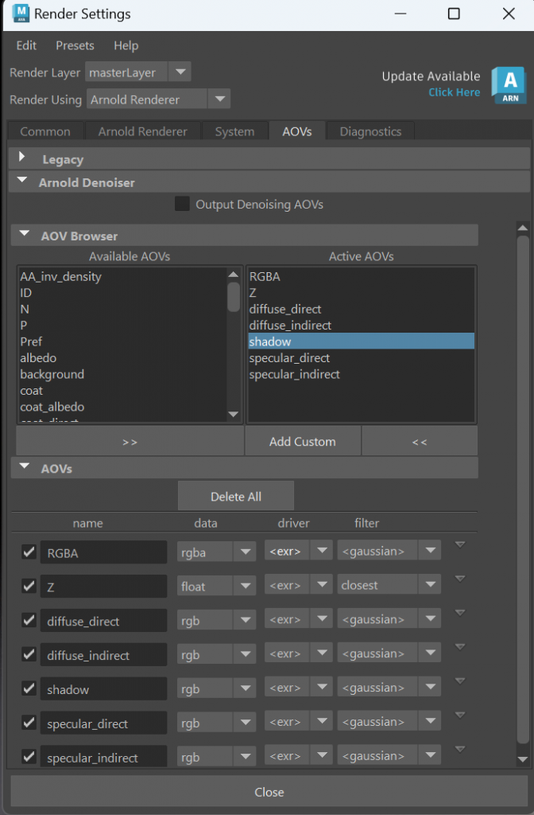Open the options arrow for the shadow row
Screen dimensions: 534x815
tap(460, 681)
